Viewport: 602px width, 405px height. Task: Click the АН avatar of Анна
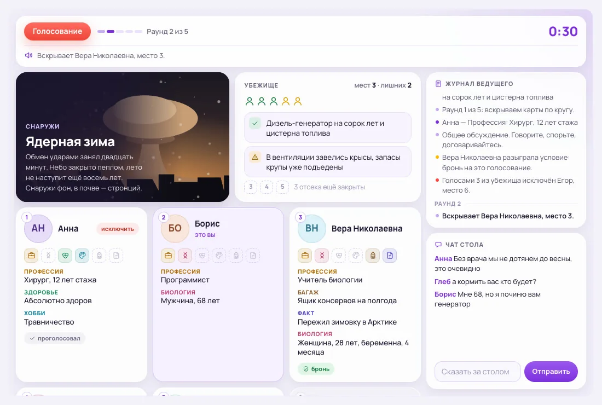tap(38, 229)
